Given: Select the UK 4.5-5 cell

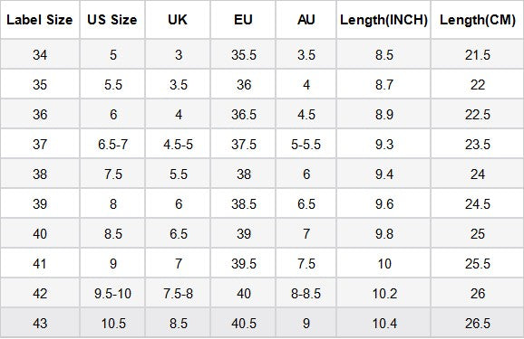Looking at the screenshot, I should click(178, 144).
